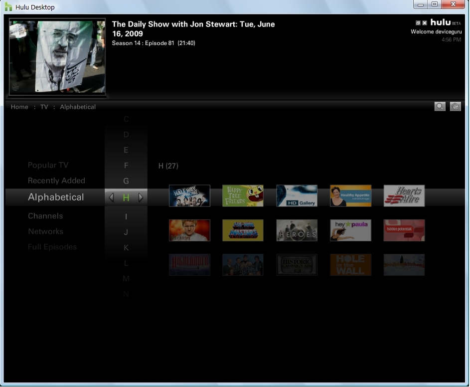This screenshot has height=387, width=470.
Task: Click the Hulu Desktop title bar icon
Action: point(8,6)
